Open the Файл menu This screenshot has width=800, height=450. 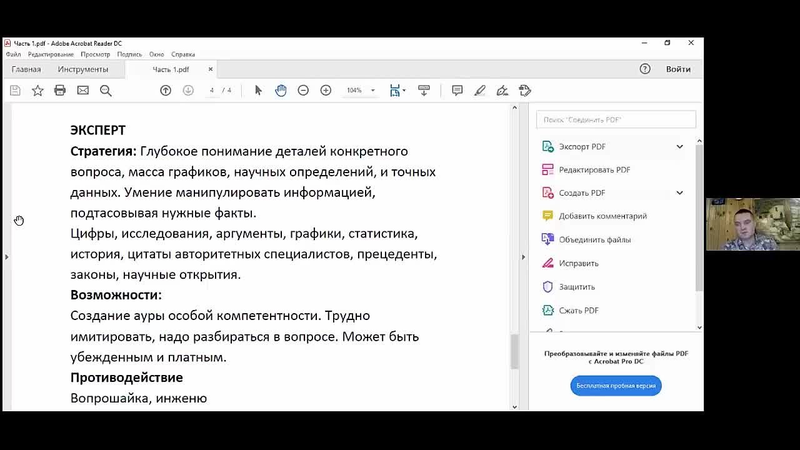[x=13, y=54]
